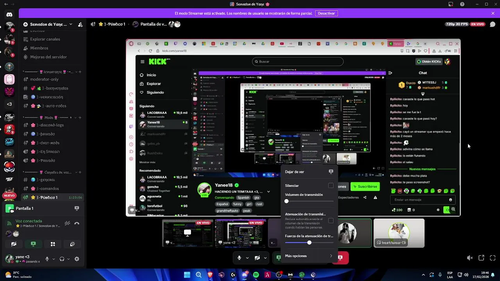Select 3-bienvenidas channel

(x=53, y=88)
